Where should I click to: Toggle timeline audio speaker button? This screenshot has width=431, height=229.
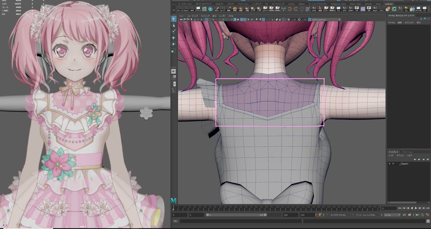point(417,215)
